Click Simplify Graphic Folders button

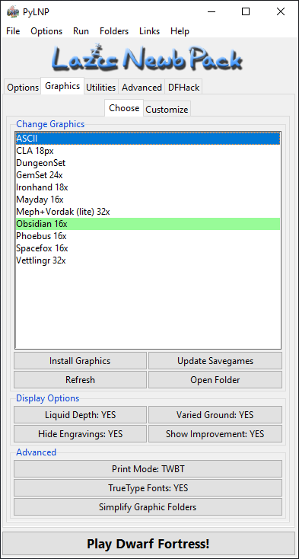tap(148, 506)
